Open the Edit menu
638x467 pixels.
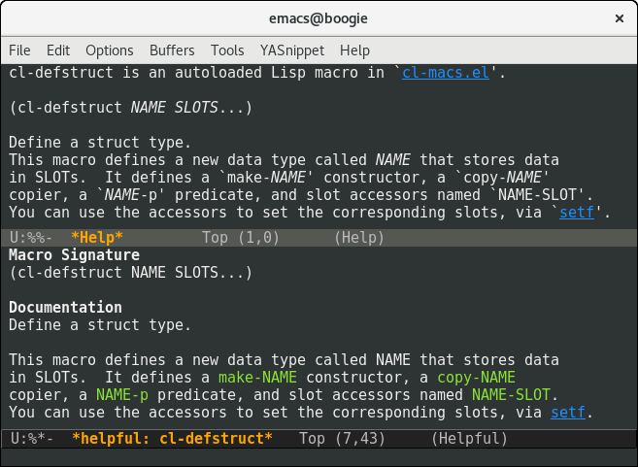point(58,50)
